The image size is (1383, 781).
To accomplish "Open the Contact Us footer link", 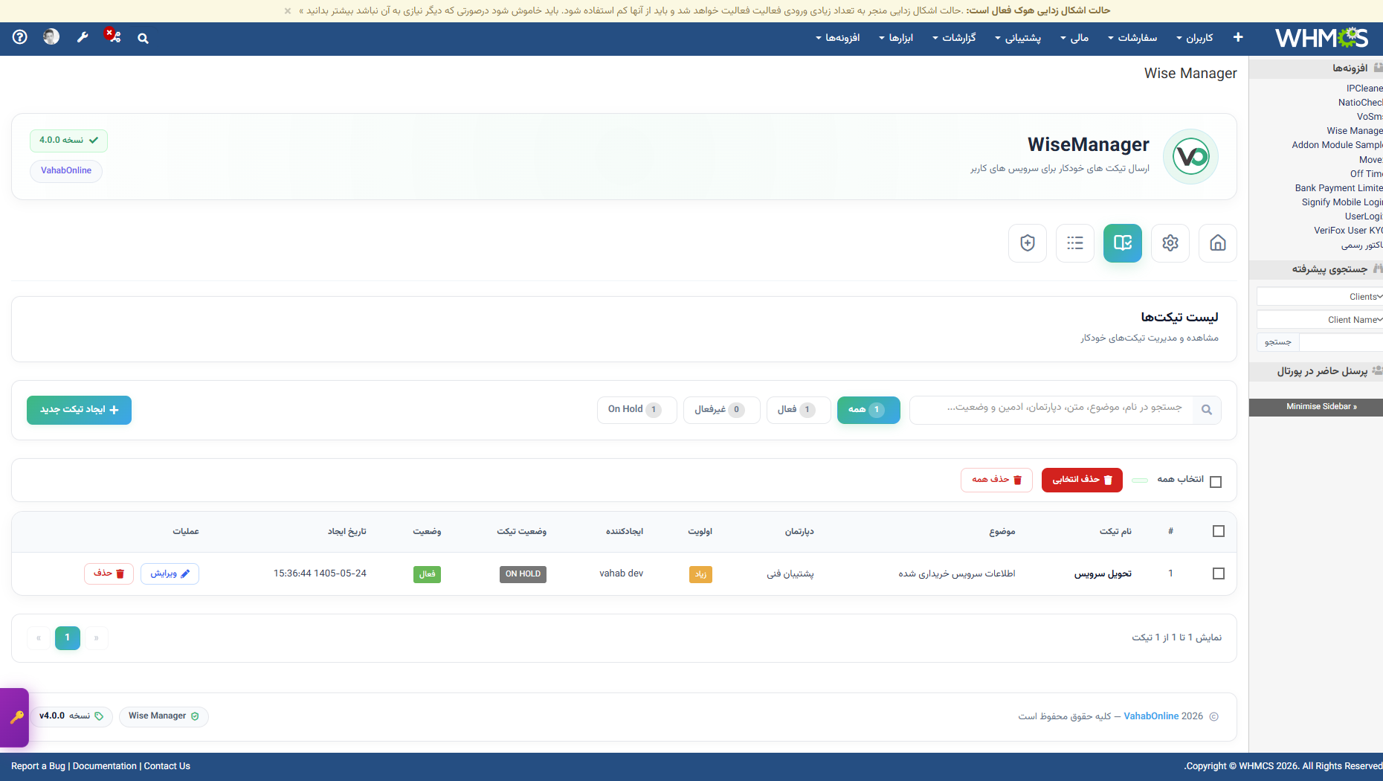I will click(x=167, y=766).
